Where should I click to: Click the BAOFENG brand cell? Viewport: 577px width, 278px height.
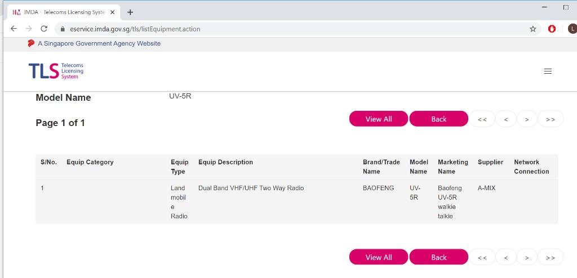378,189
